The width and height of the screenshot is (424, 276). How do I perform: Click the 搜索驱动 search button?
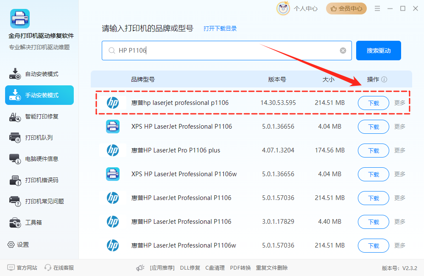click(x=378, y=50)
